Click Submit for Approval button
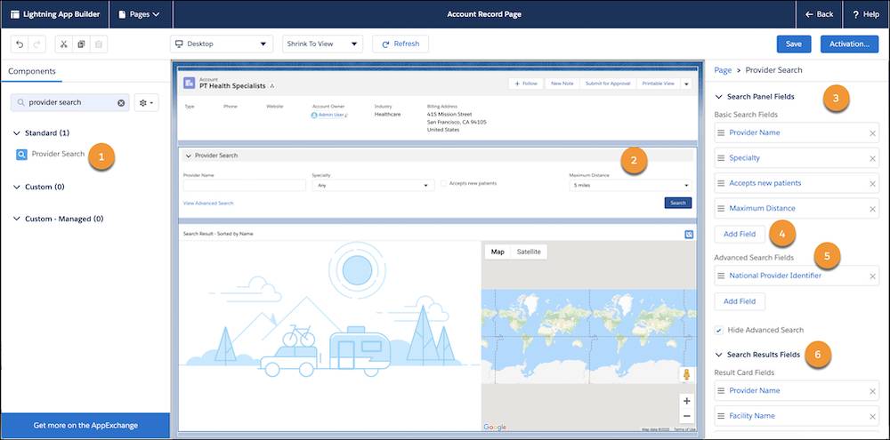Viewport: 890px width, 440px height. [608, 84]
